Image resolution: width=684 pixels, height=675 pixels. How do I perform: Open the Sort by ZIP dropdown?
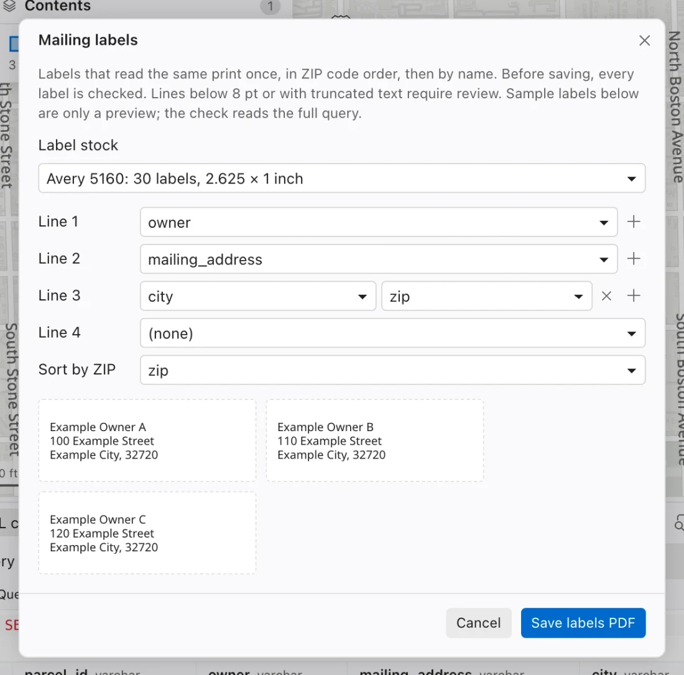point(392,370)
